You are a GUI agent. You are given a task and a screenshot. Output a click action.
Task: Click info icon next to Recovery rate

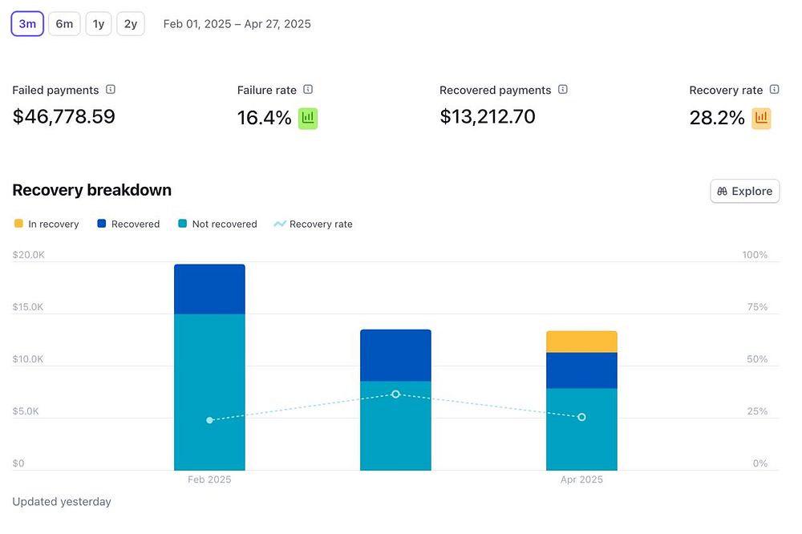[x=775, y=90]
